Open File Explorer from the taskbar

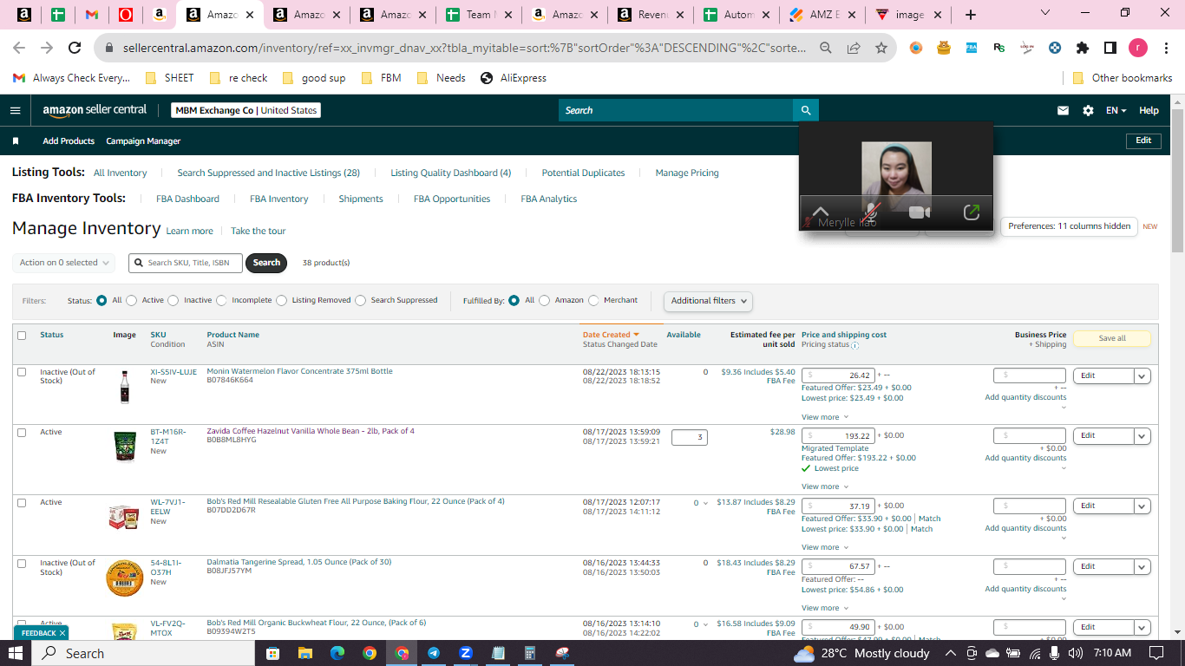[304, 653]
